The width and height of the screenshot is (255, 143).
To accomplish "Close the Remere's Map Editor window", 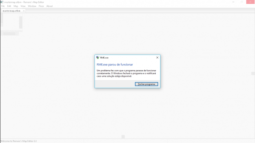I will pos(250,2).
